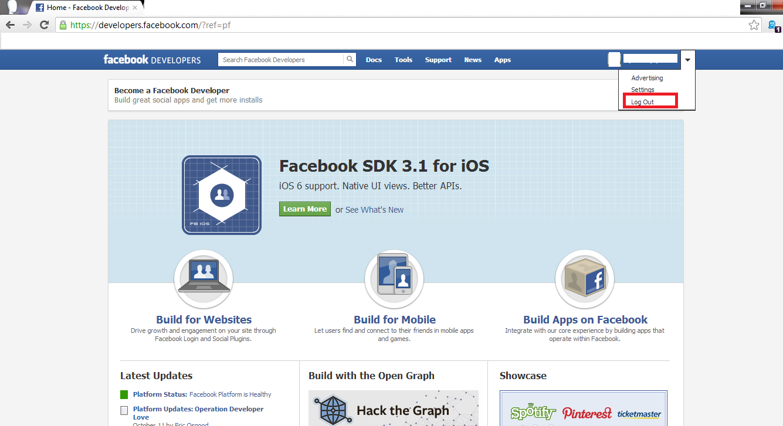Click the magnifier search icon in header

tap(350, 59)
